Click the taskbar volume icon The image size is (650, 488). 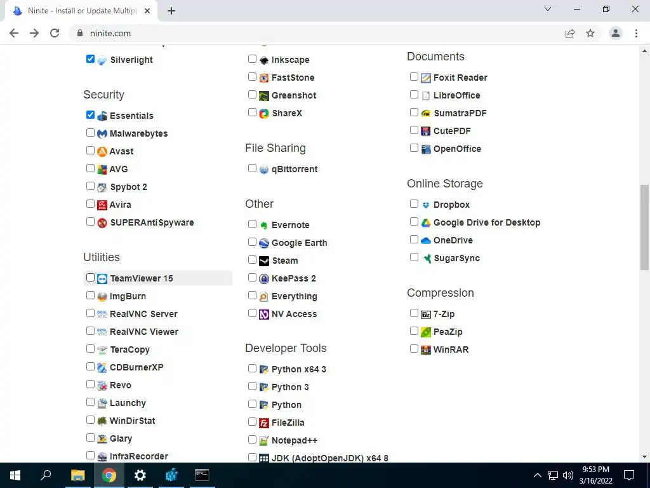[x=568, y=475]
